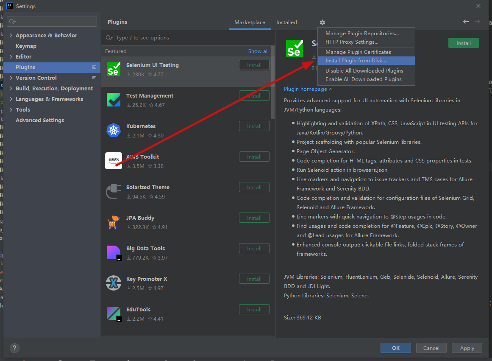Click the Size: 369.12 KB text
The height and width of the screenshot is (361, 492).
click(x=303, y=317)
